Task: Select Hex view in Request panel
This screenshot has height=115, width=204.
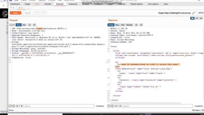Action: (x=24, y=25)
